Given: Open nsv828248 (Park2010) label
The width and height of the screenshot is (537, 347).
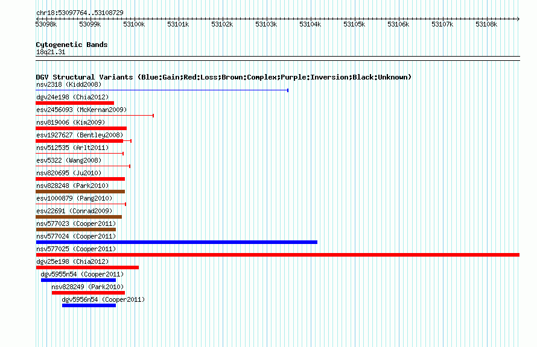Looking at the screenshot, I should pyautogui.click(x=72, y=186).
